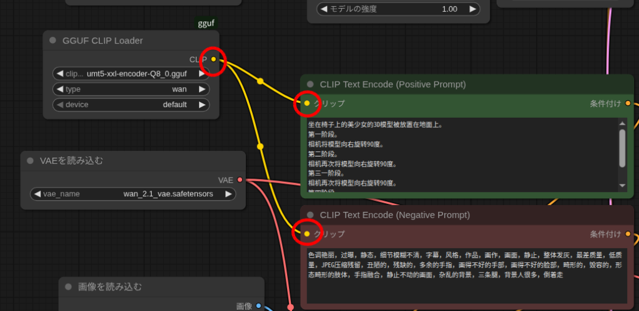The width and height of the screenshot is (639, 311).
Task: Click the 条件付け output port of Negative Prompt
Action: [628, 234]
